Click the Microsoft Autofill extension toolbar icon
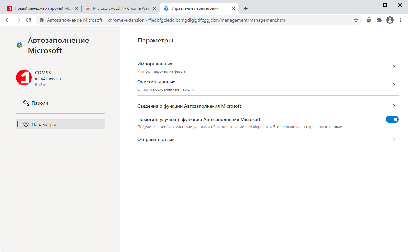408x252 pixels. click(369, 20)
